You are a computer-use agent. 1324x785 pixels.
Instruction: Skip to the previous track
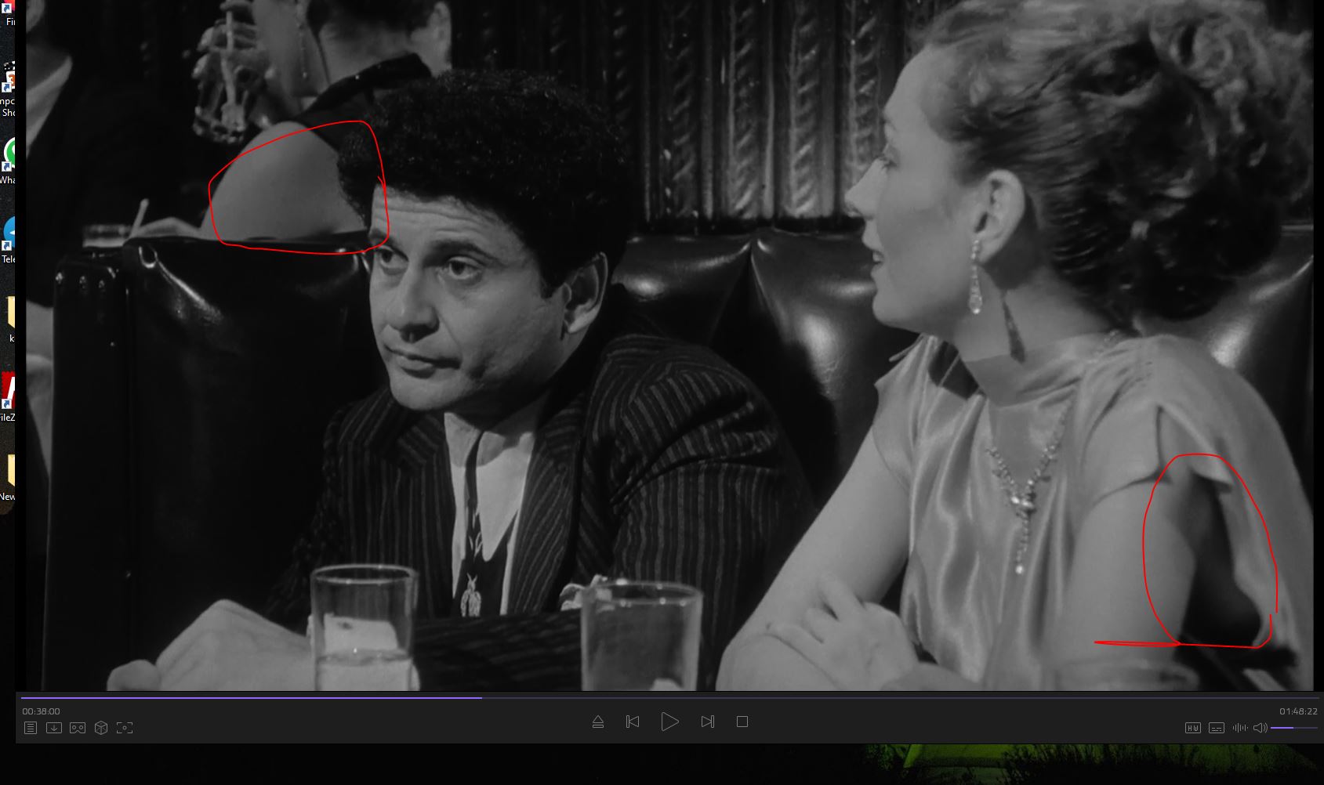[x=633, y=722]
